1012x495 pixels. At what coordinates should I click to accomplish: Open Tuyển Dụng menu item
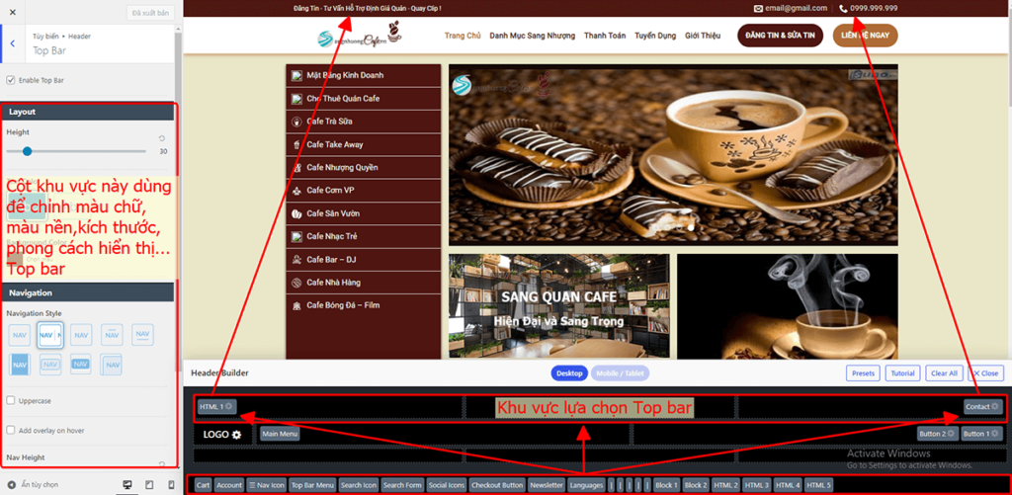coord(655,37)
